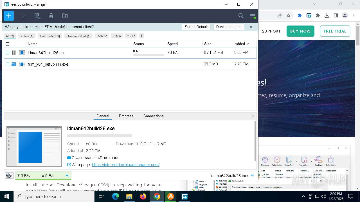Click file type icon of idman642build26.exe
360x202 pixels.
[22, 52]
